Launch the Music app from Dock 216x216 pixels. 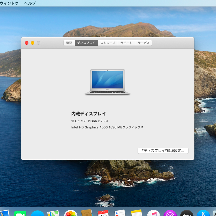[154, 213]
